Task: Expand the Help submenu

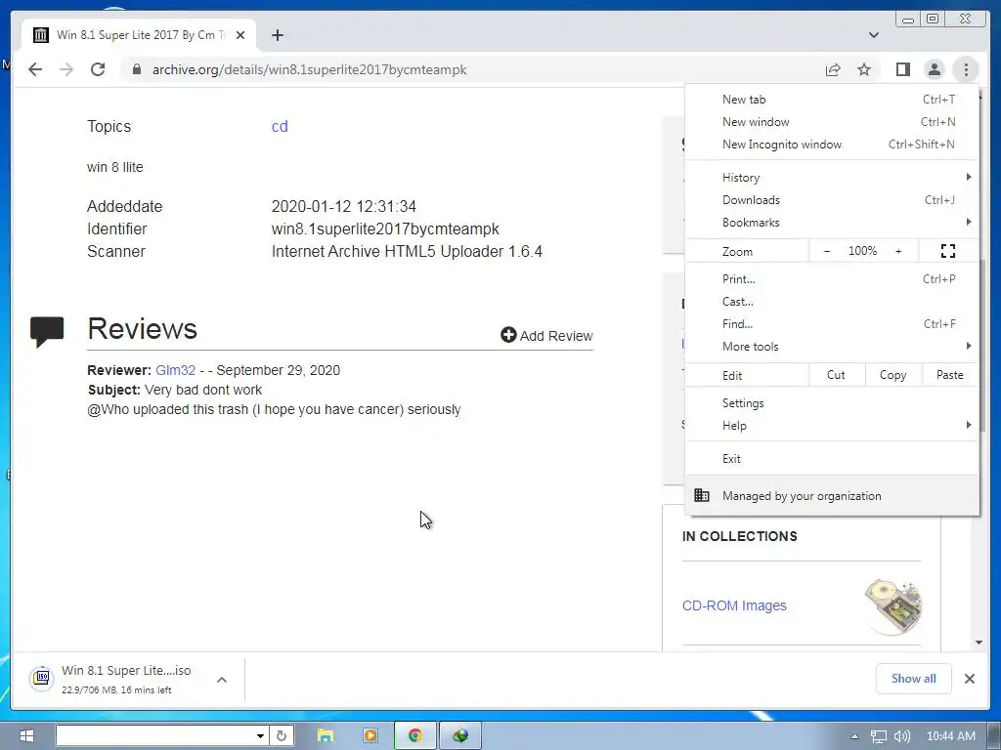Action: 832,426
